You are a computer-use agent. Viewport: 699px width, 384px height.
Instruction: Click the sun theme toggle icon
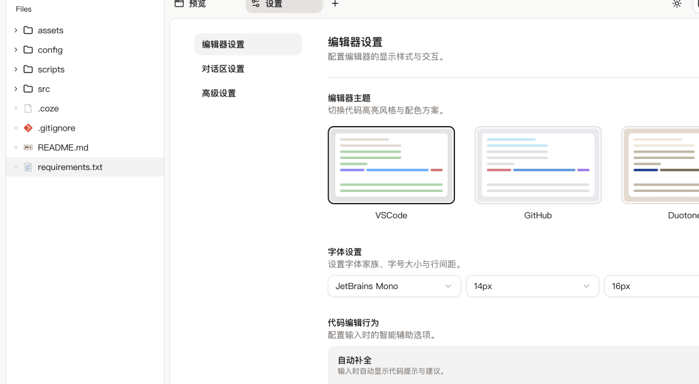[x=677, y=4]
